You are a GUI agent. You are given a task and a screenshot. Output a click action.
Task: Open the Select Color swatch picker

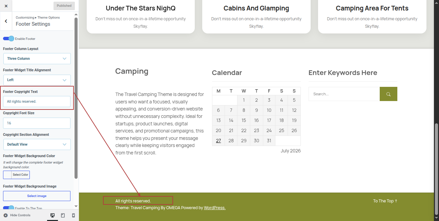(16, 175)
